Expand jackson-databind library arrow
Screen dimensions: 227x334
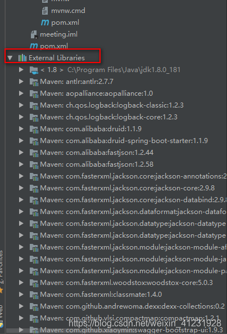click(x=21, y=199)
